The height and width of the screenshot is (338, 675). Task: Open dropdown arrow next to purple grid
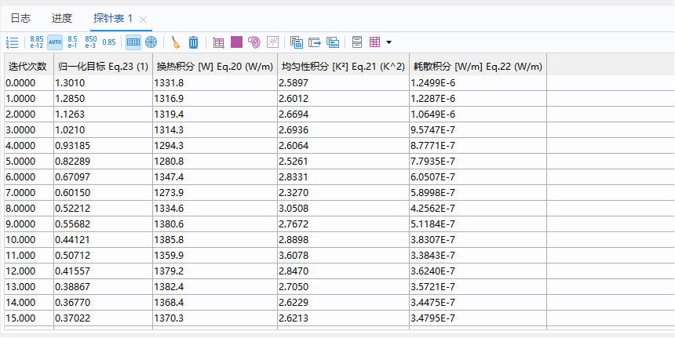coord(389,42)
